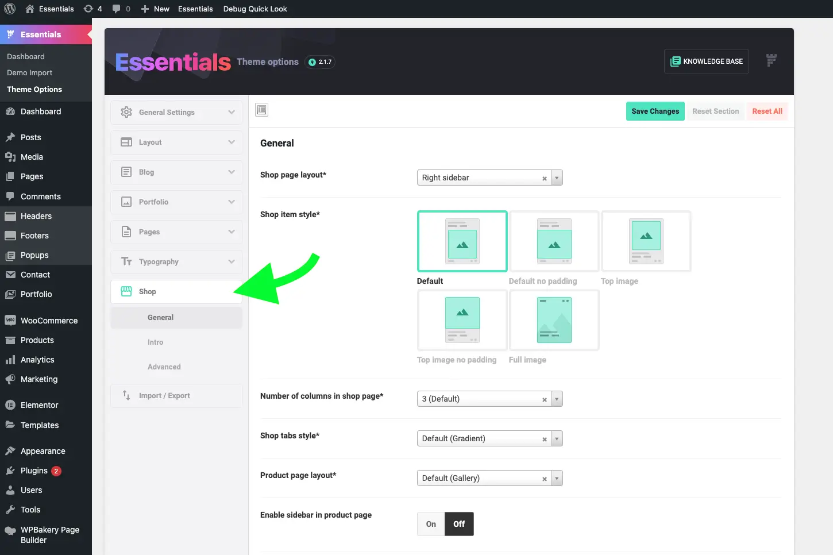Select the Shop section tab
Image resolution: width=833 pixels, height=555 pixels.
pyautogui.click(x=176, y=291)
